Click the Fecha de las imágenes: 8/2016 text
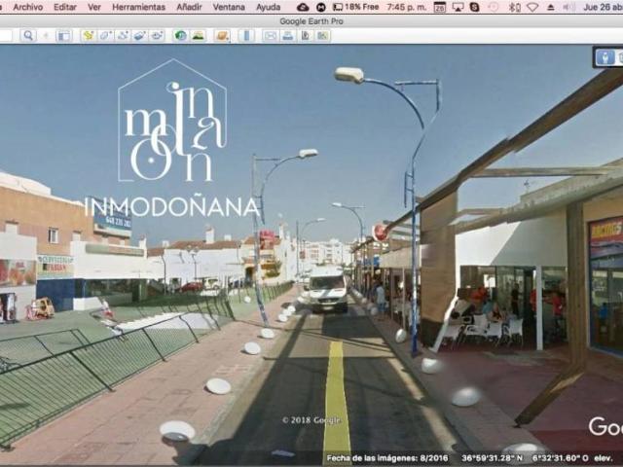 [x=387, y=458]
